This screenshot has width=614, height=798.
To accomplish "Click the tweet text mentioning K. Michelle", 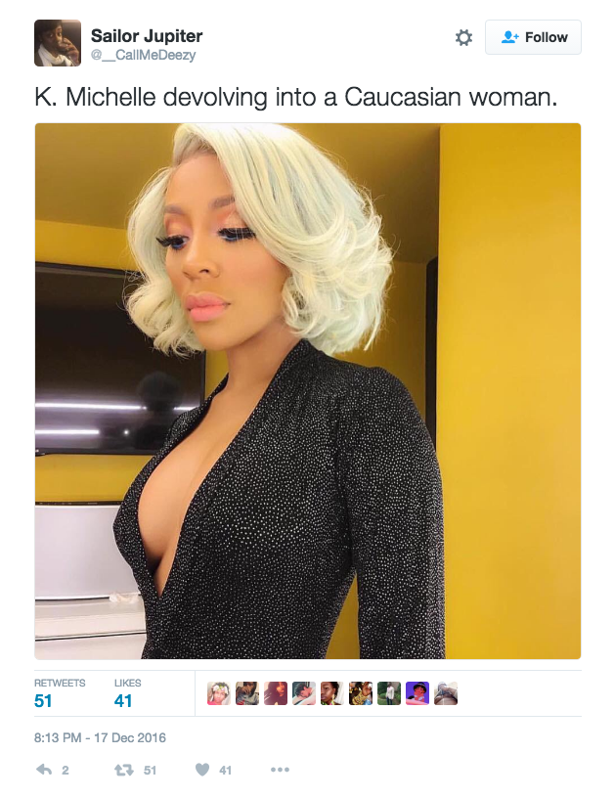I will point(296,97).
